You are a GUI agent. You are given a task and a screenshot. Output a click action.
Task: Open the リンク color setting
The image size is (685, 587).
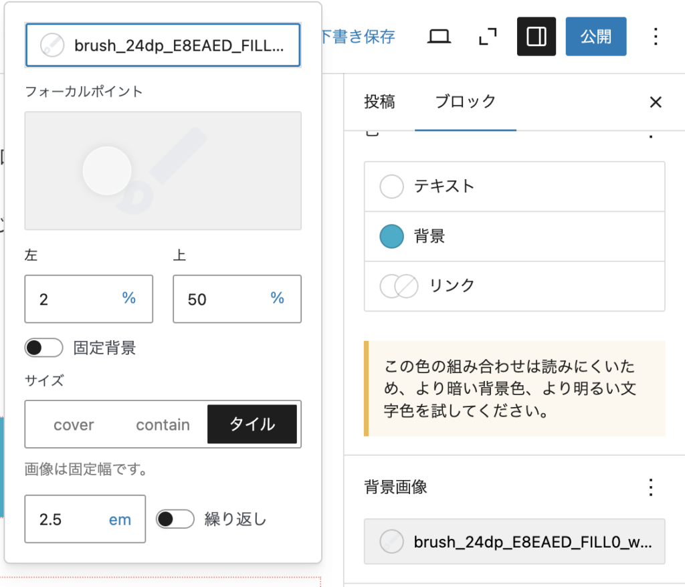pyautogui.click(x=514, y=286)
